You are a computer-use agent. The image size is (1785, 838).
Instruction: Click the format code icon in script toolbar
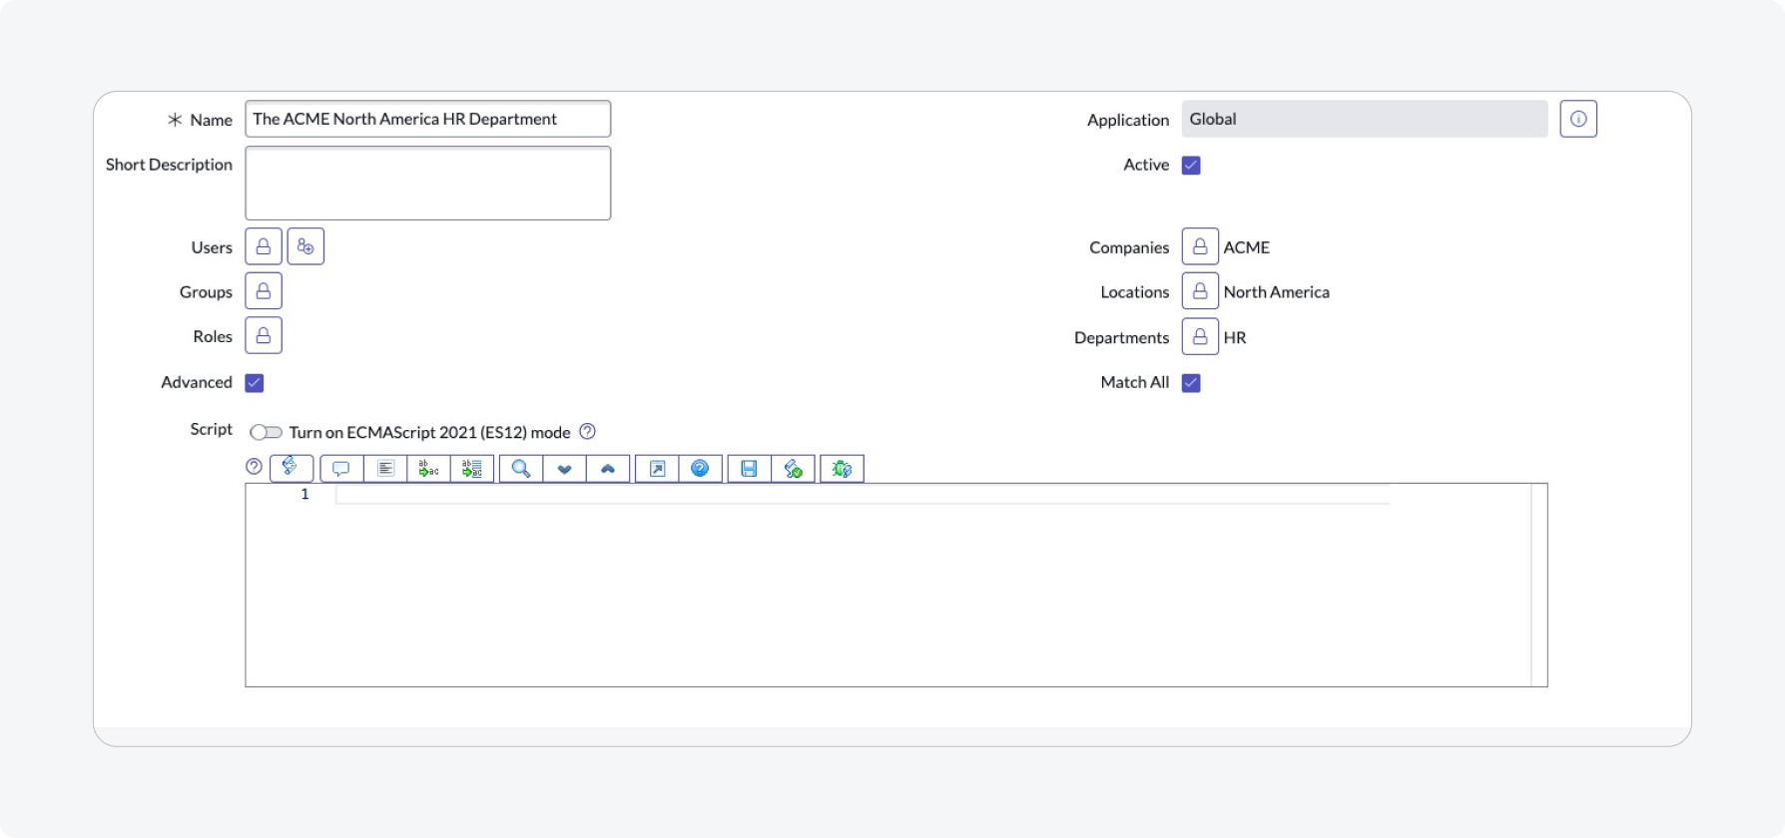[x=385, y=468]
